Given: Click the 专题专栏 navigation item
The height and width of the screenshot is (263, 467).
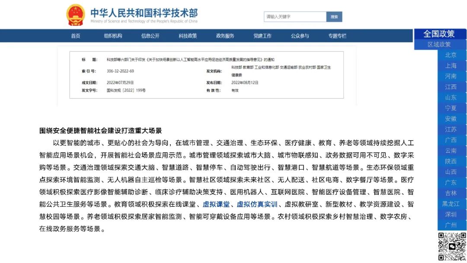Looking at the screenshot, I should tap(337, 36).
